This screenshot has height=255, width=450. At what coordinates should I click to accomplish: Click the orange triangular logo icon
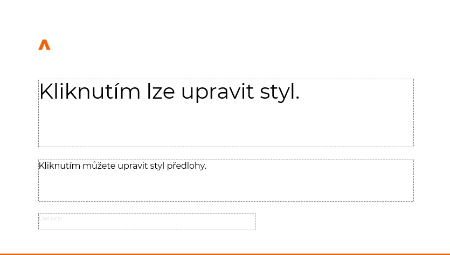(x=45, y=45)
